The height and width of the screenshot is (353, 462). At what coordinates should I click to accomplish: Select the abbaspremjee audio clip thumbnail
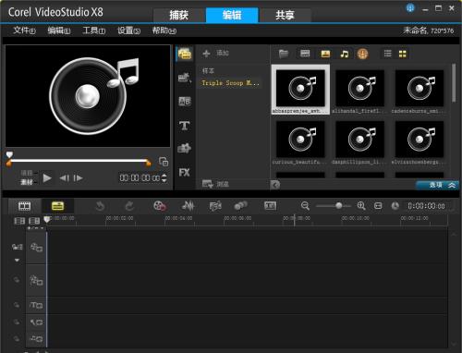tap(300, 90)
